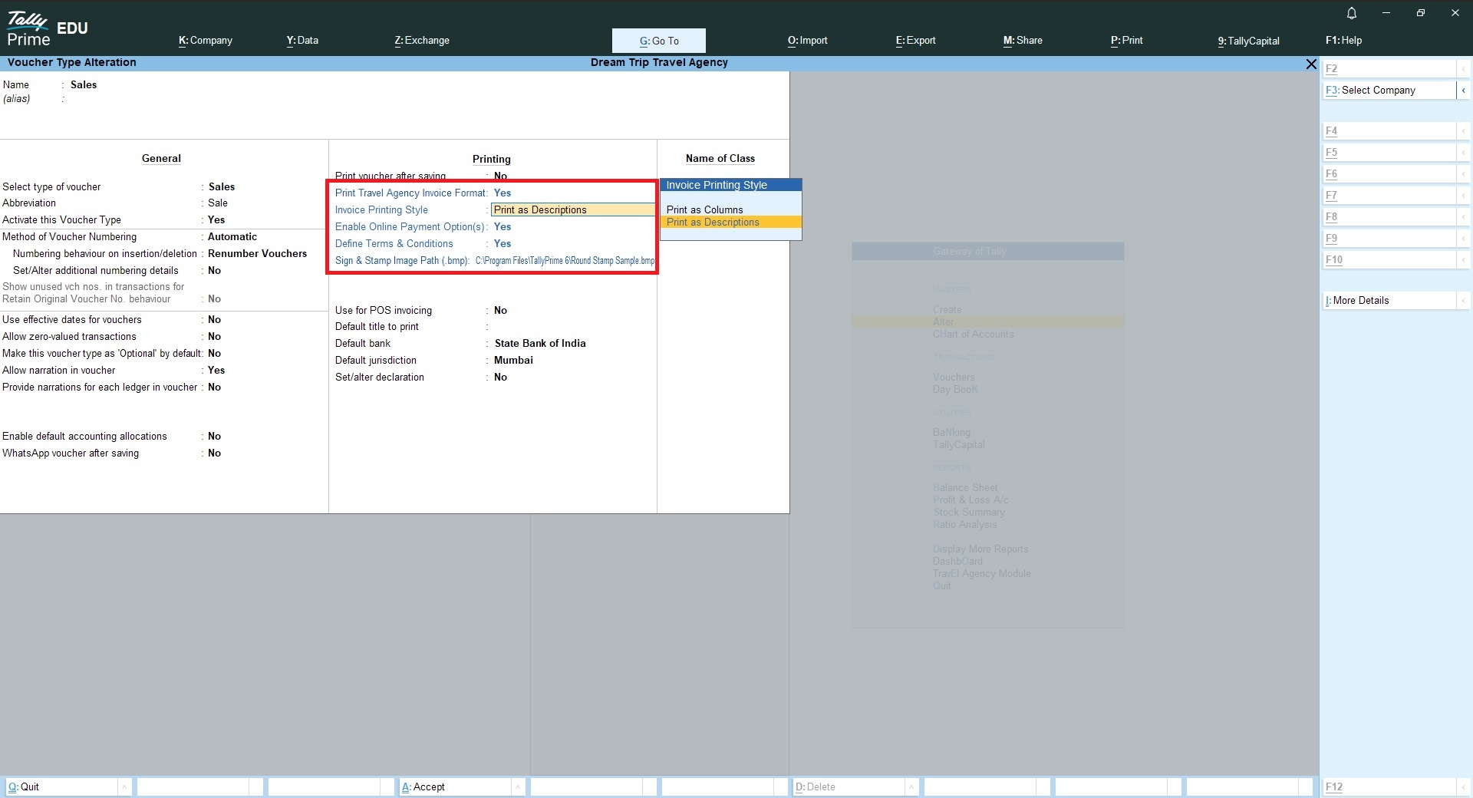The width and height of the screenshot is (1473, 798).
Task: Open the notifications bell icon
Action: coord(1352,13)
